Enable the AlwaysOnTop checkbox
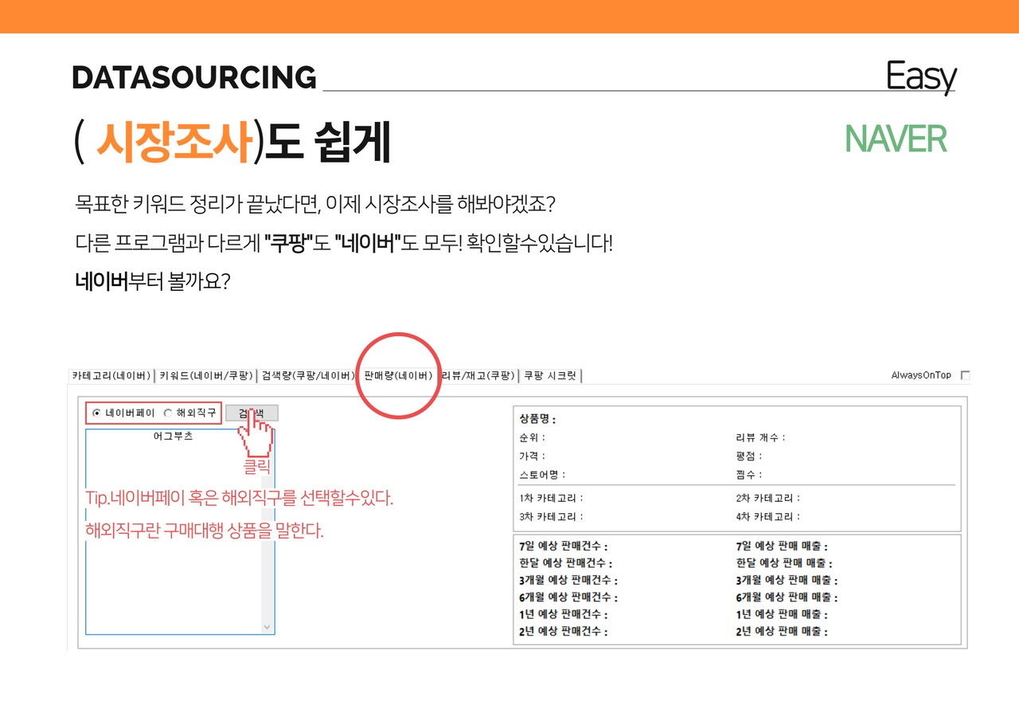This screenshot has height=709, width=1019. pos(966,375)
